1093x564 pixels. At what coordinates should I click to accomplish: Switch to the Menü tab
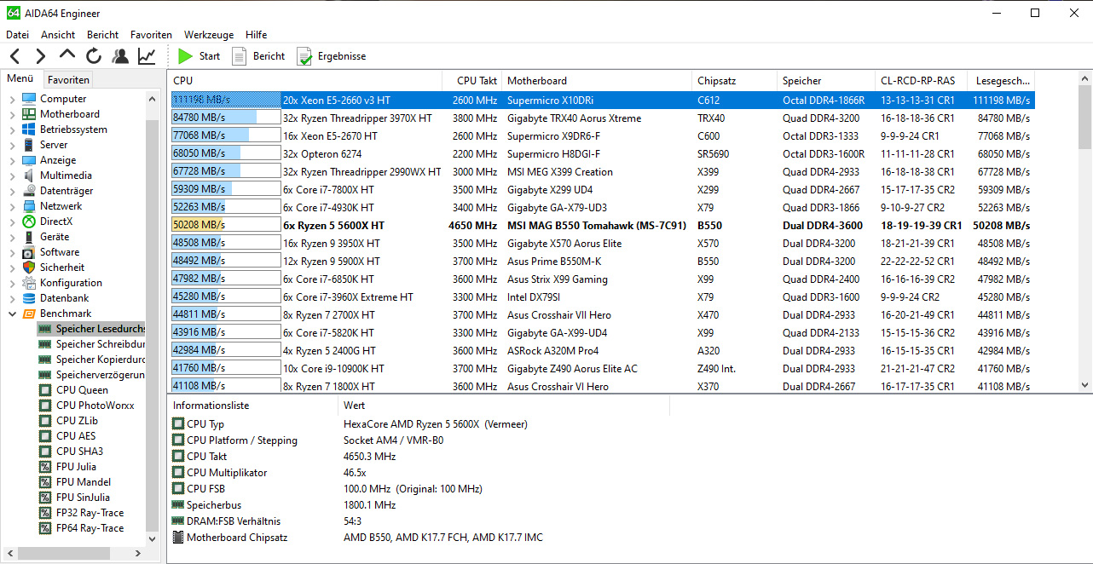pyautogui.click(x=20, y=79)
